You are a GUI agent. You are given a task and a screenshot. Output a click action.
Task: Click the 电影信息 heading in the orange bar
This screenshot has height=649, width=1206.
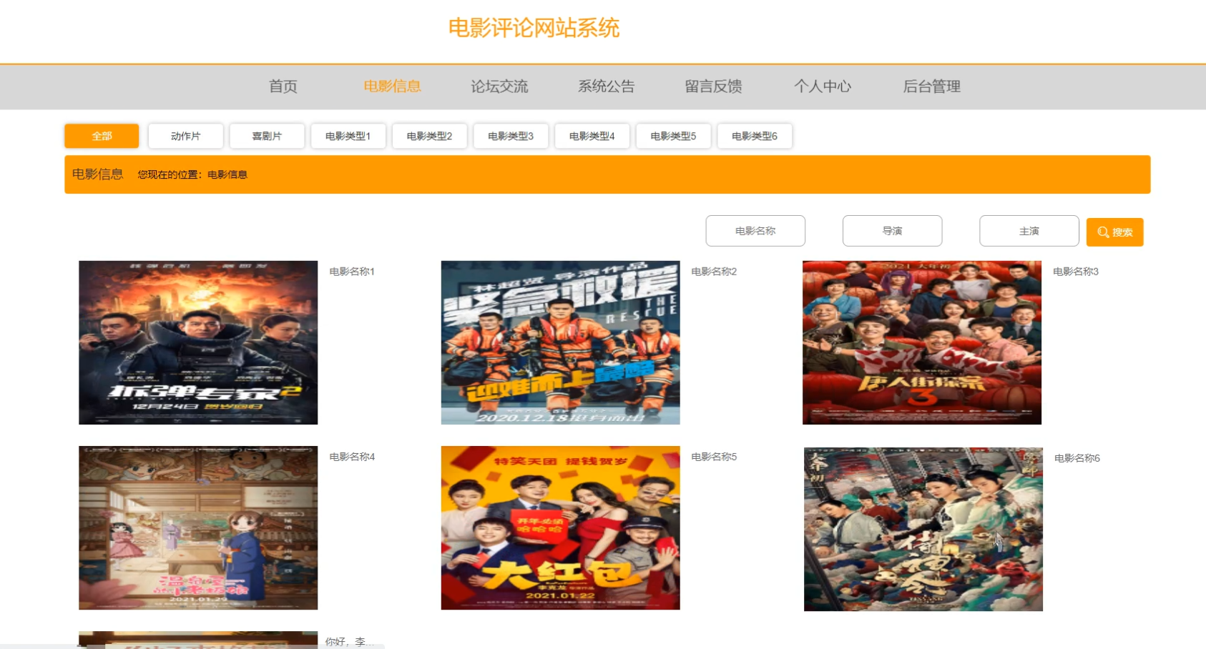coord(97,174)
